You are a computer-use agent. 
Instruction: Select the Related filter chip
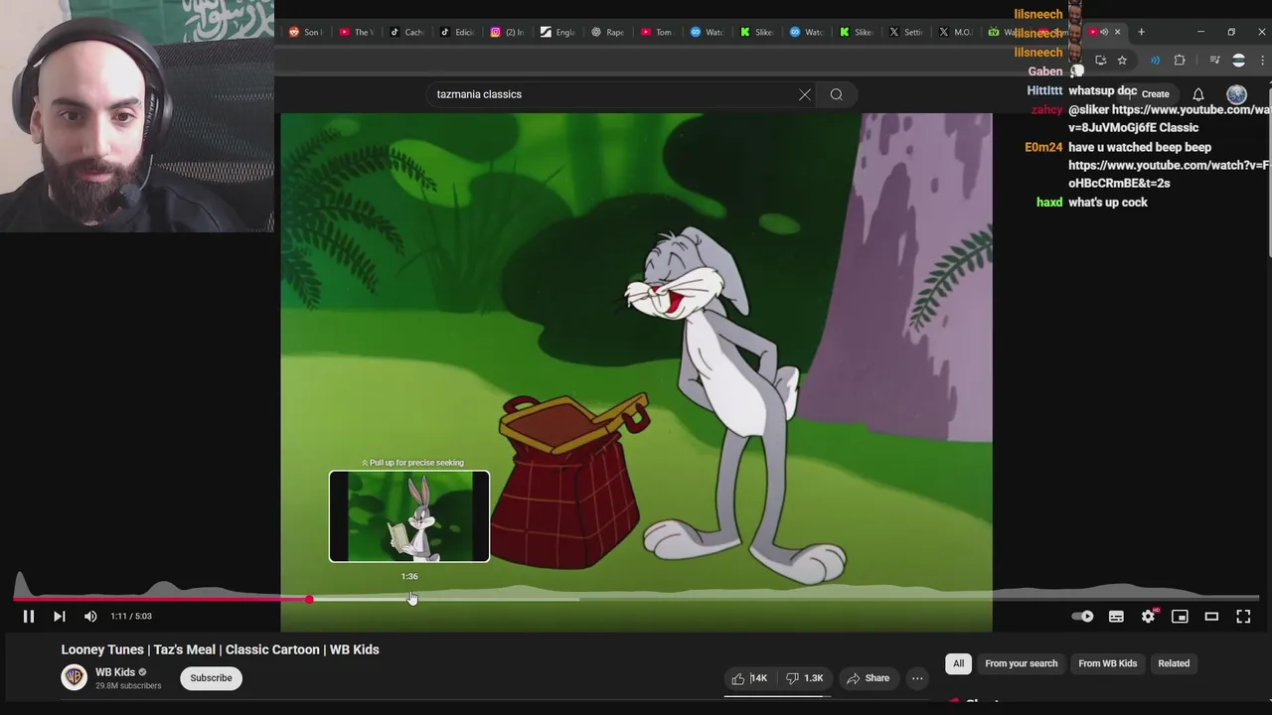(x=1174, y=663)
